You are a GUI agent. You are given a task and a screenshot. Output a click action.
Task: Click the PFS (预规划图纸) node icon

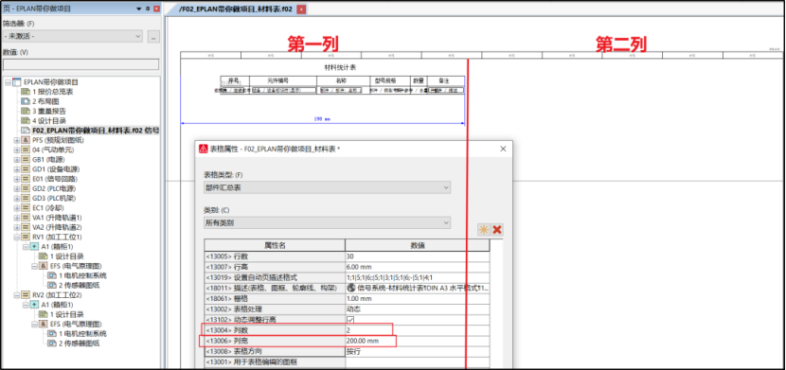pos(26,140)
